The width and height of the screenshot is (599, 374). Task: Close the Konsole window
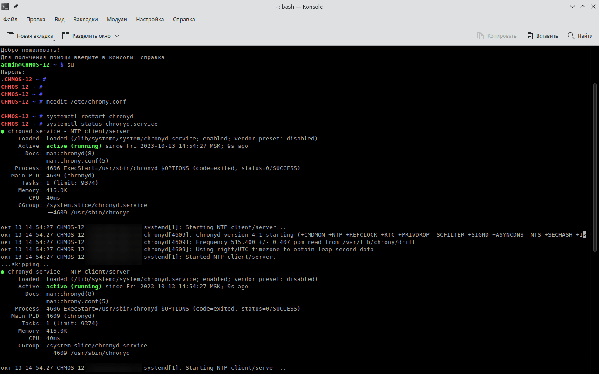pos(592,7)
